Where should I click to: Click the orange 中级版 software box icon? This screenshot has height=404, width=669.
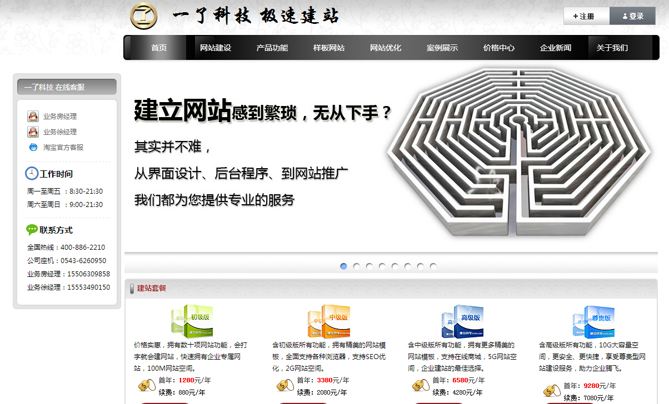[x=329, y=321]
